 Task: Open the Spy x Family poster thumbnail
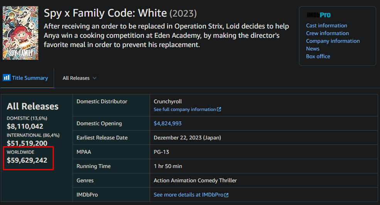click(20, 33)
